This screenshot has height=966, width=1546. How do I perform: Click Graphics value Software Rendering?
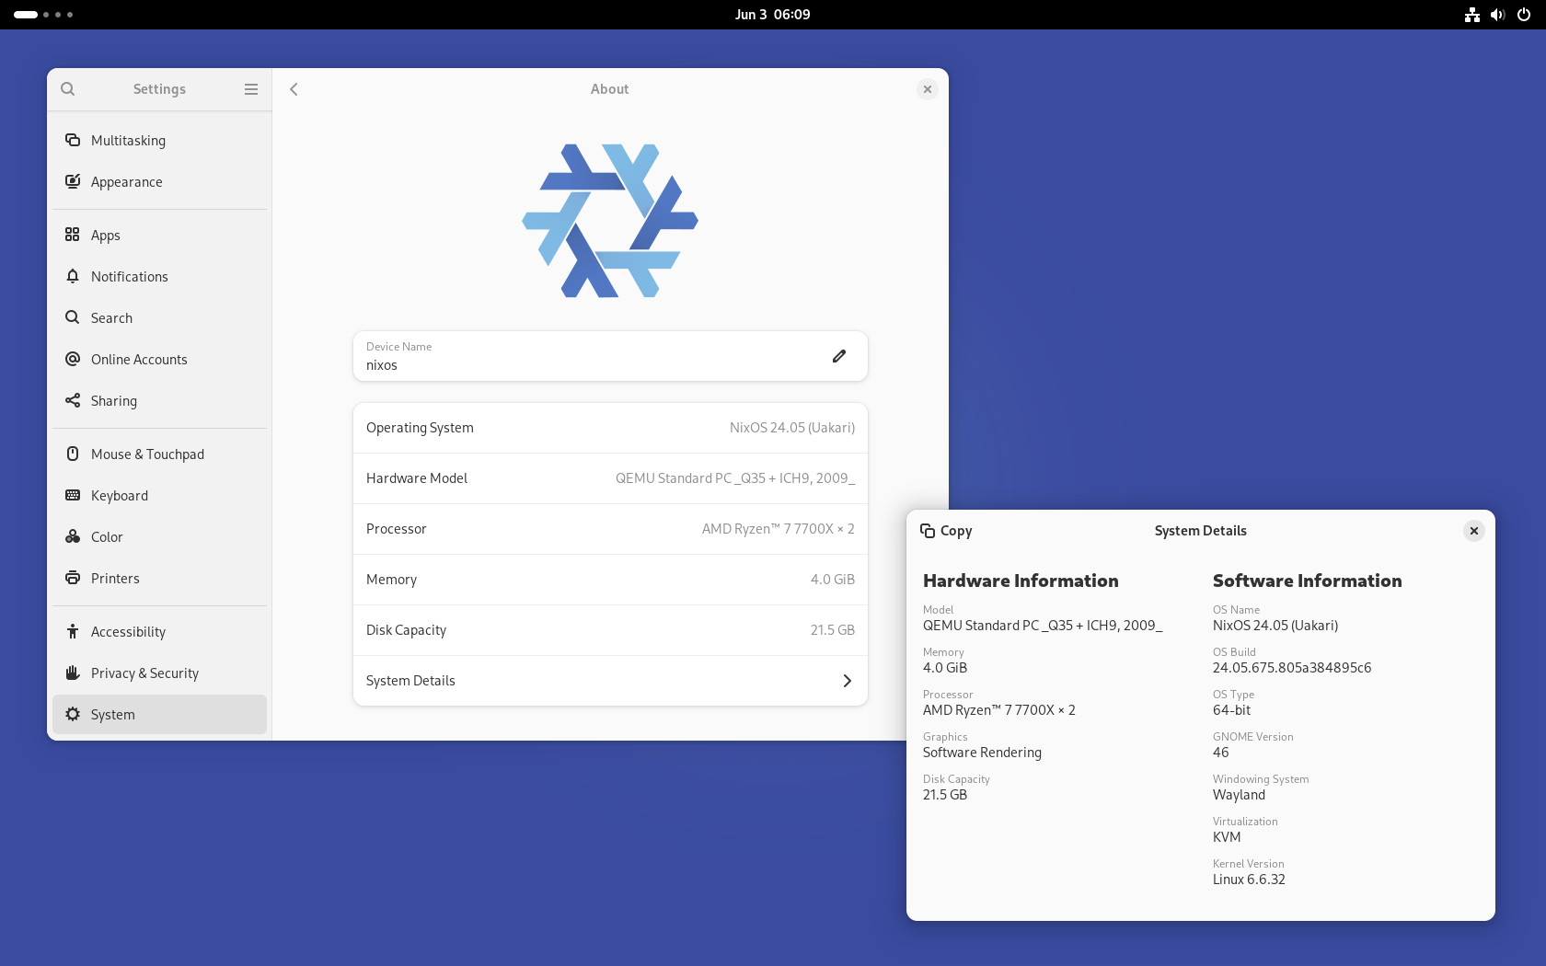click(982, 753)
